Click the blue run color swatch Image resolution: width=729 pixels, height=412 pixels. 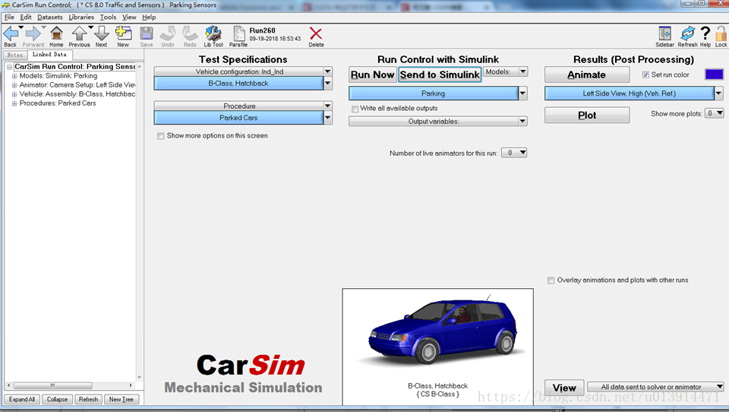714,74
